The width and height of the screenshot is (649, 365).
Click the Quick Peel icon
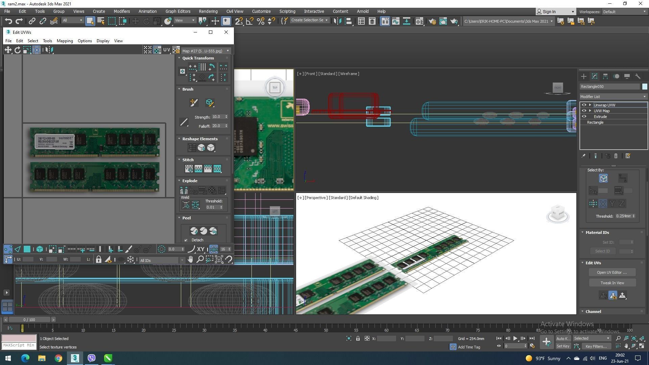click(x=194, y=231)
